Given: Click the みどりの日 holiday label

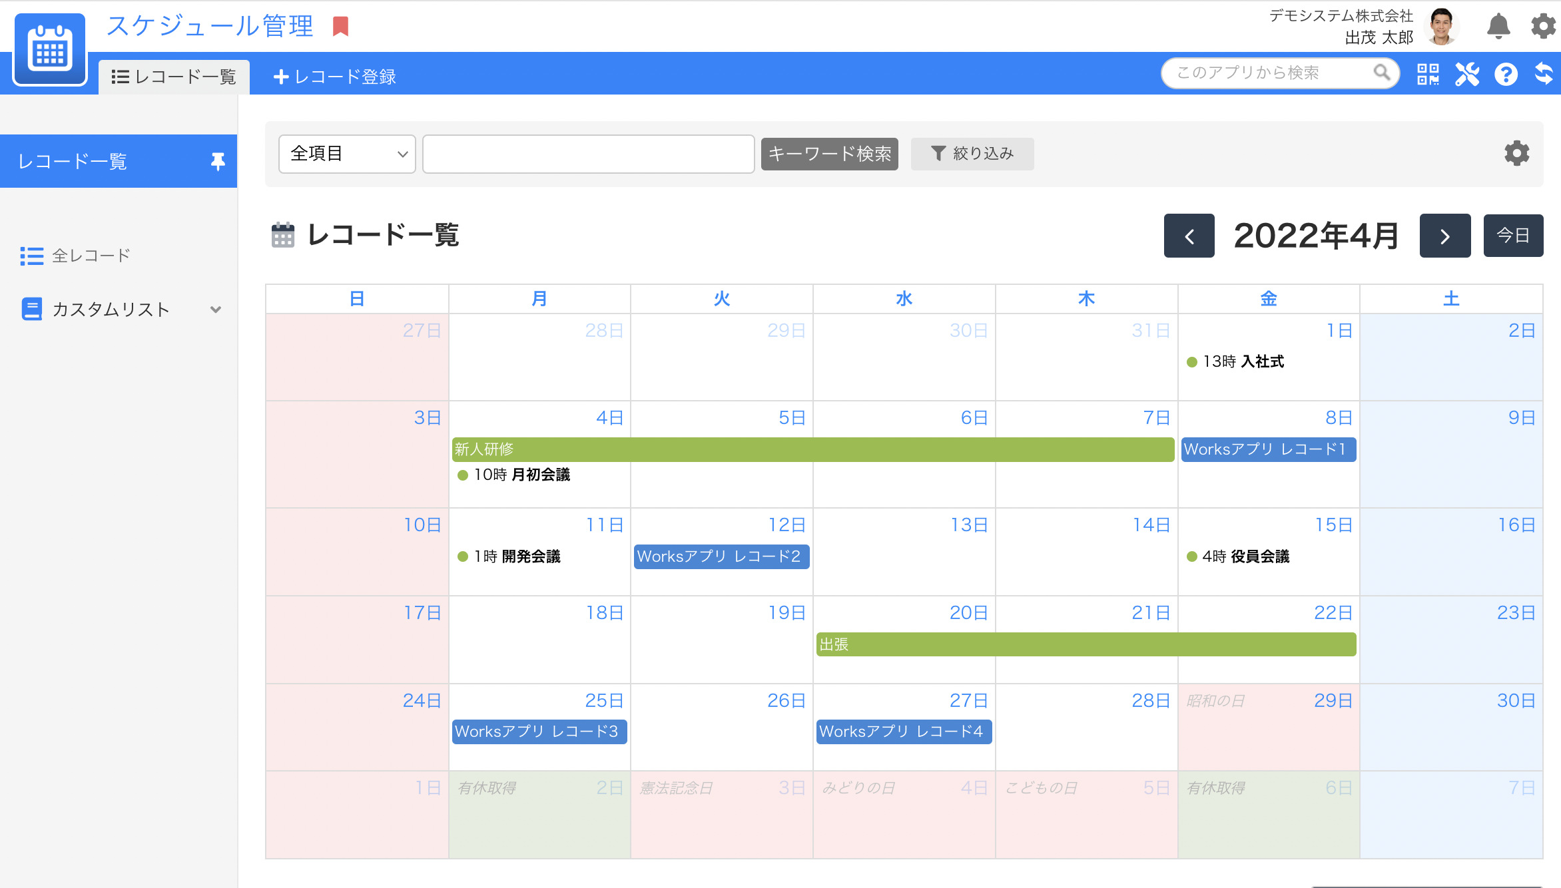Looking at the screenshot, I should [x=858, y=788].
